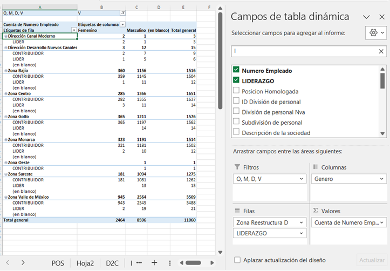Uncheck the Numero Empleado field
The width and height of the screenshot is (390, 271).
[x=236, y=71]
